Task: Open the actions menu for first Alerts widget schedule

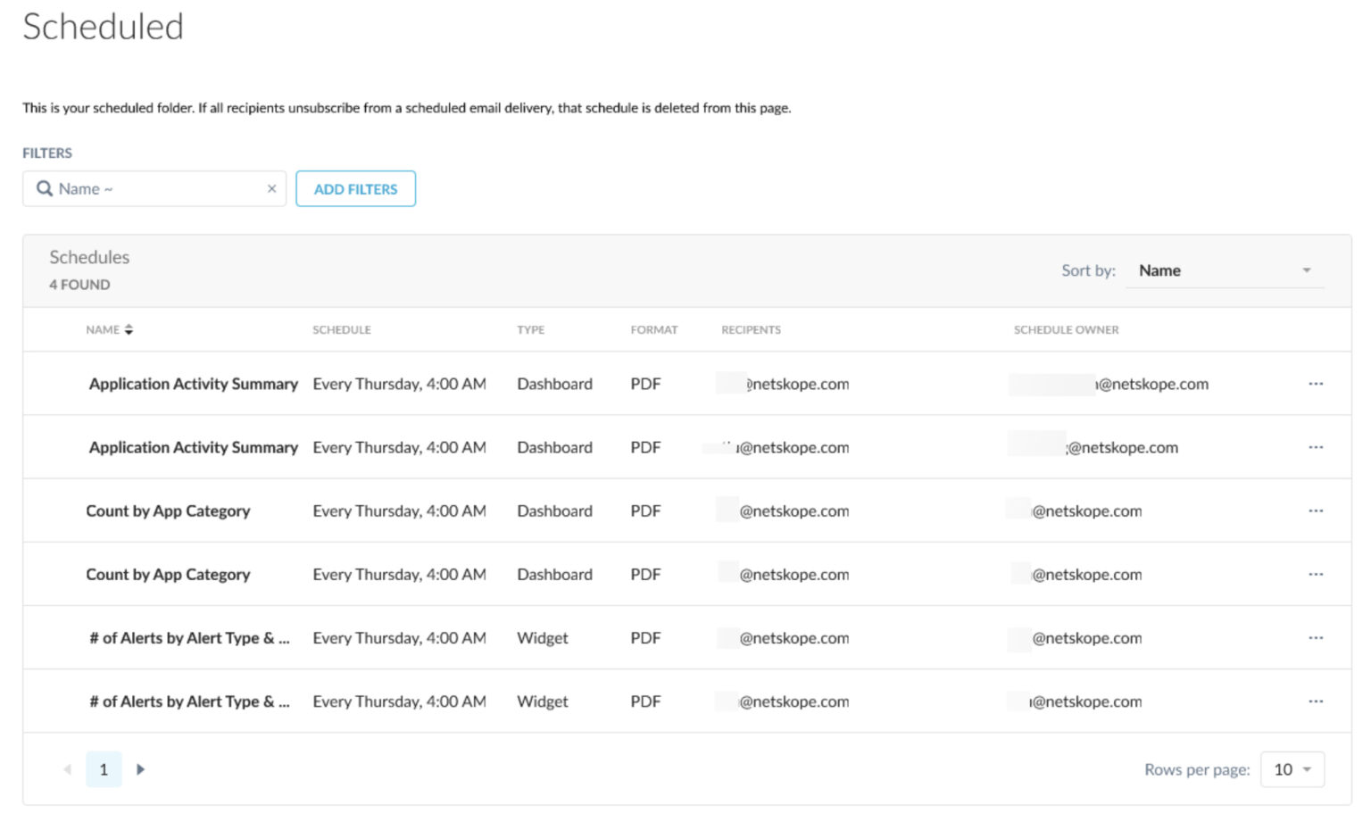Action: click(1316, 637)
